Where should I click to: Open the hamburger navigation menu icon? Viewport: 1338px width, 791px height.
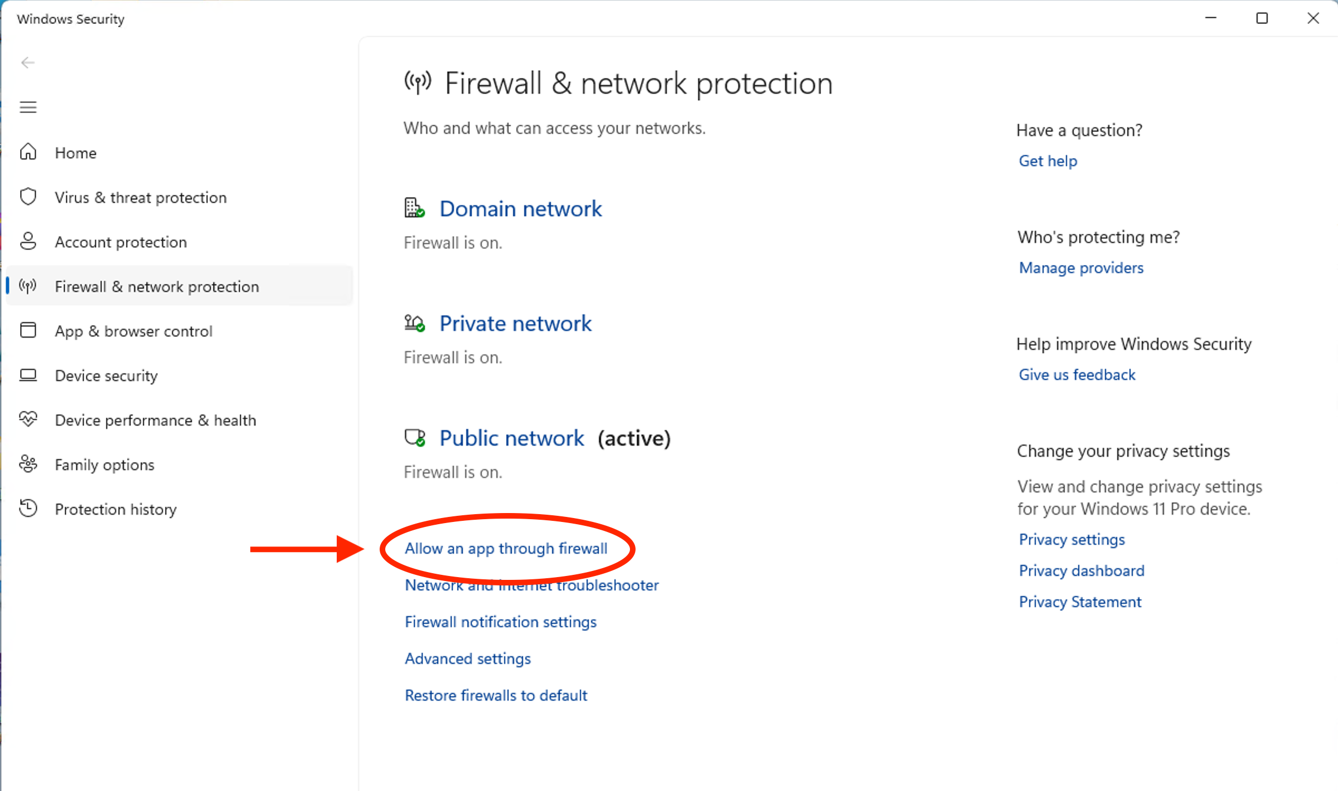tap(28, 107)
